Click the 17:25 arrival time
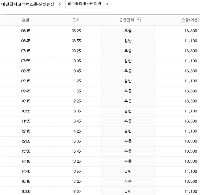 pos(77,181)
